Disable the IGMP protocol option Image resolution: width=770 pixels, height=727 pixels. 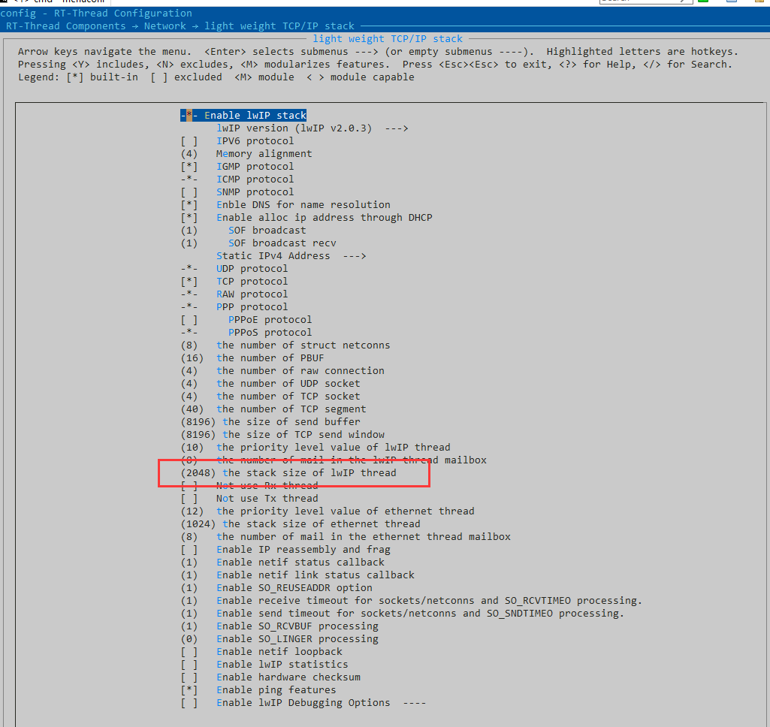tap(189, 167)
